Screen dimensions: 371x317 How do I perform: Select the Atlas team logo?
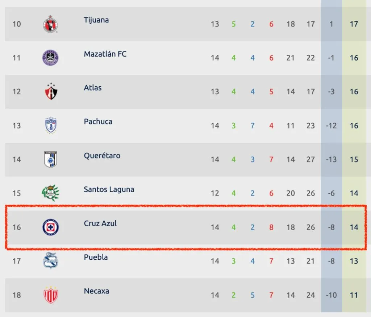pos(50,91)
